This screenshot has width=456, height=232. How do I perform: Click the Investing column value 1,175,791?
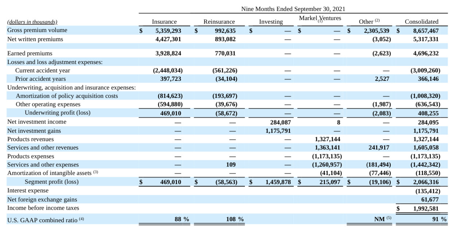tap(278, 131)
